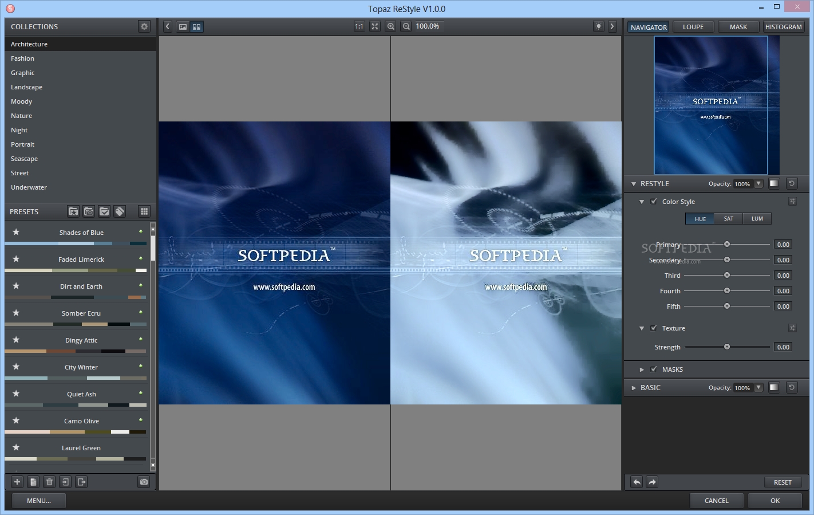Toggle the light bulb background icon
The height and width of the screenshot is (515, 814).
(598, 26)
